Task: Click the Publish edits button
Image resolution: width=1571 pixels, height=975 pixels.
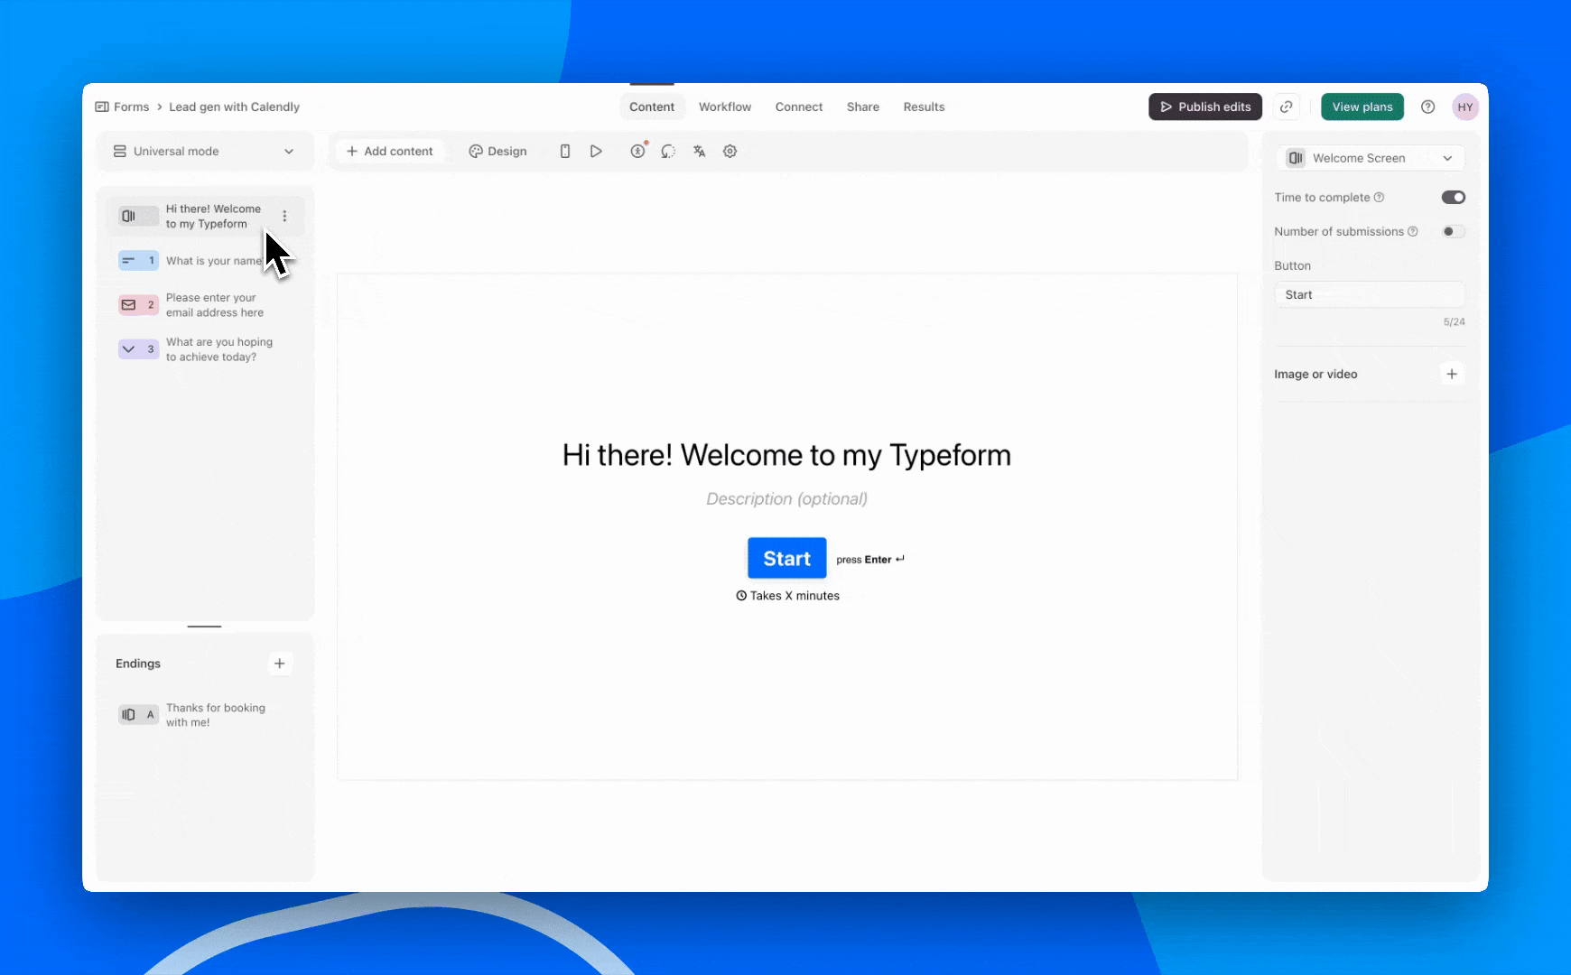Action: click(x=1204, y=107)
